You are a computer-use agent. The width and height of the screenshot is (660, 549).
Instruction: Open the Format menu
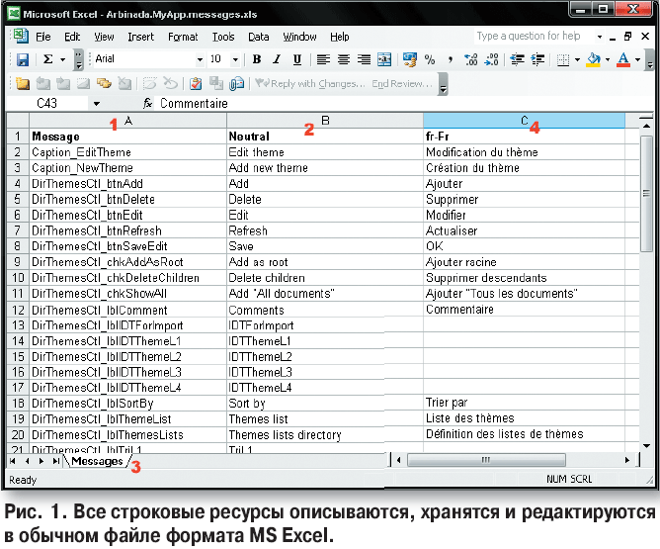[182, 37]
